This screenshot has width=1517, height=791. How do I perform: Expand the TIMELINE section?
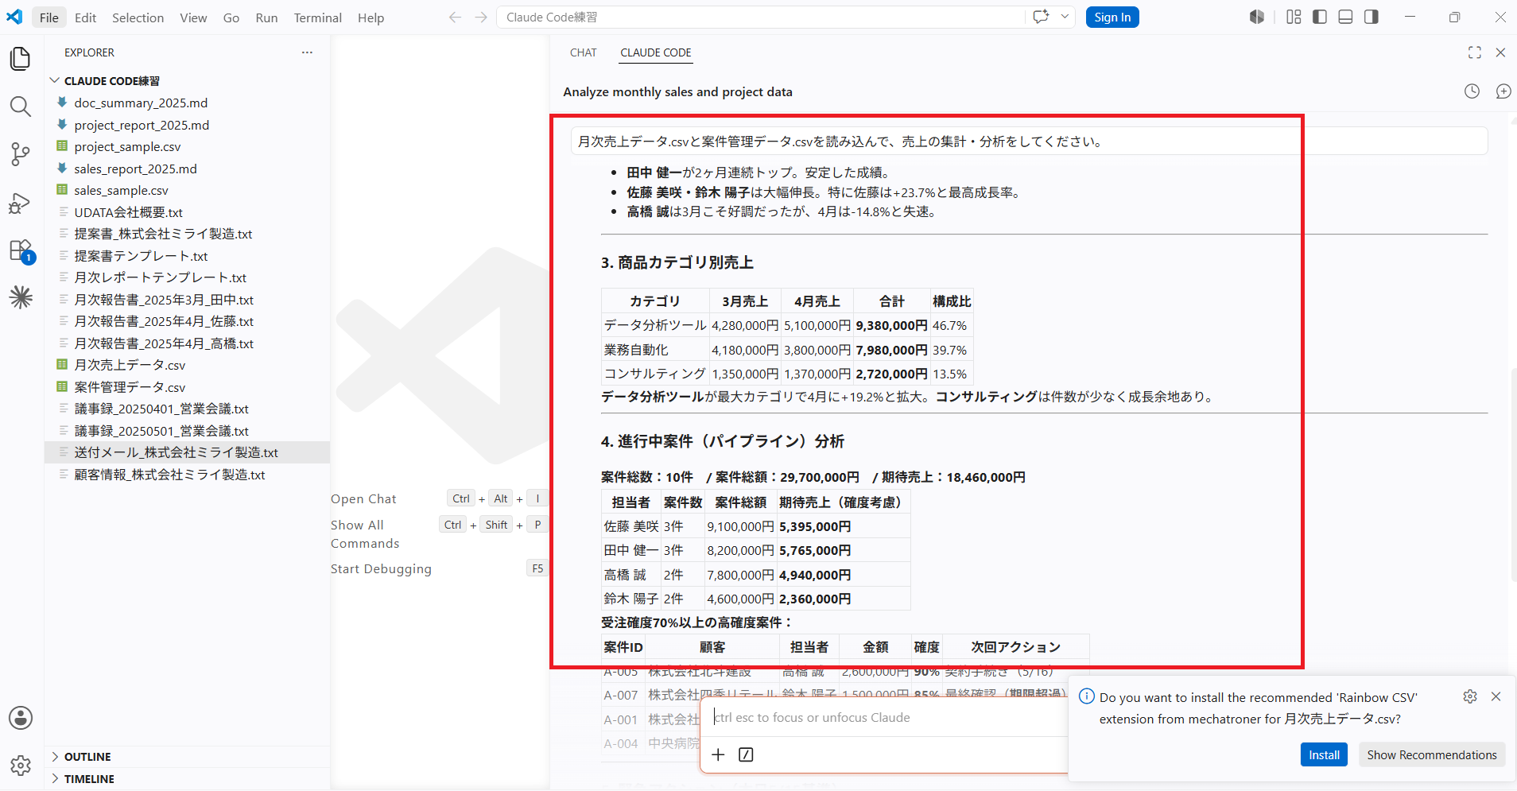(89, 779)
